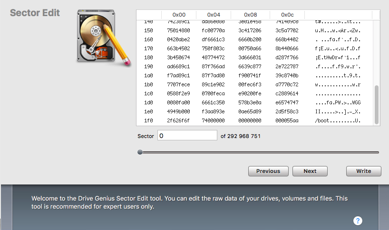Viewport: 389px width, 230px height.
Task: Click hex cell 4949b000 in row 1e0
Action: (178, 111)
